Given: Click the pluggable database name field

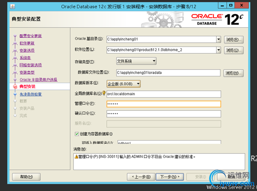Looking at the screenshot, I should tap(169, 142).
